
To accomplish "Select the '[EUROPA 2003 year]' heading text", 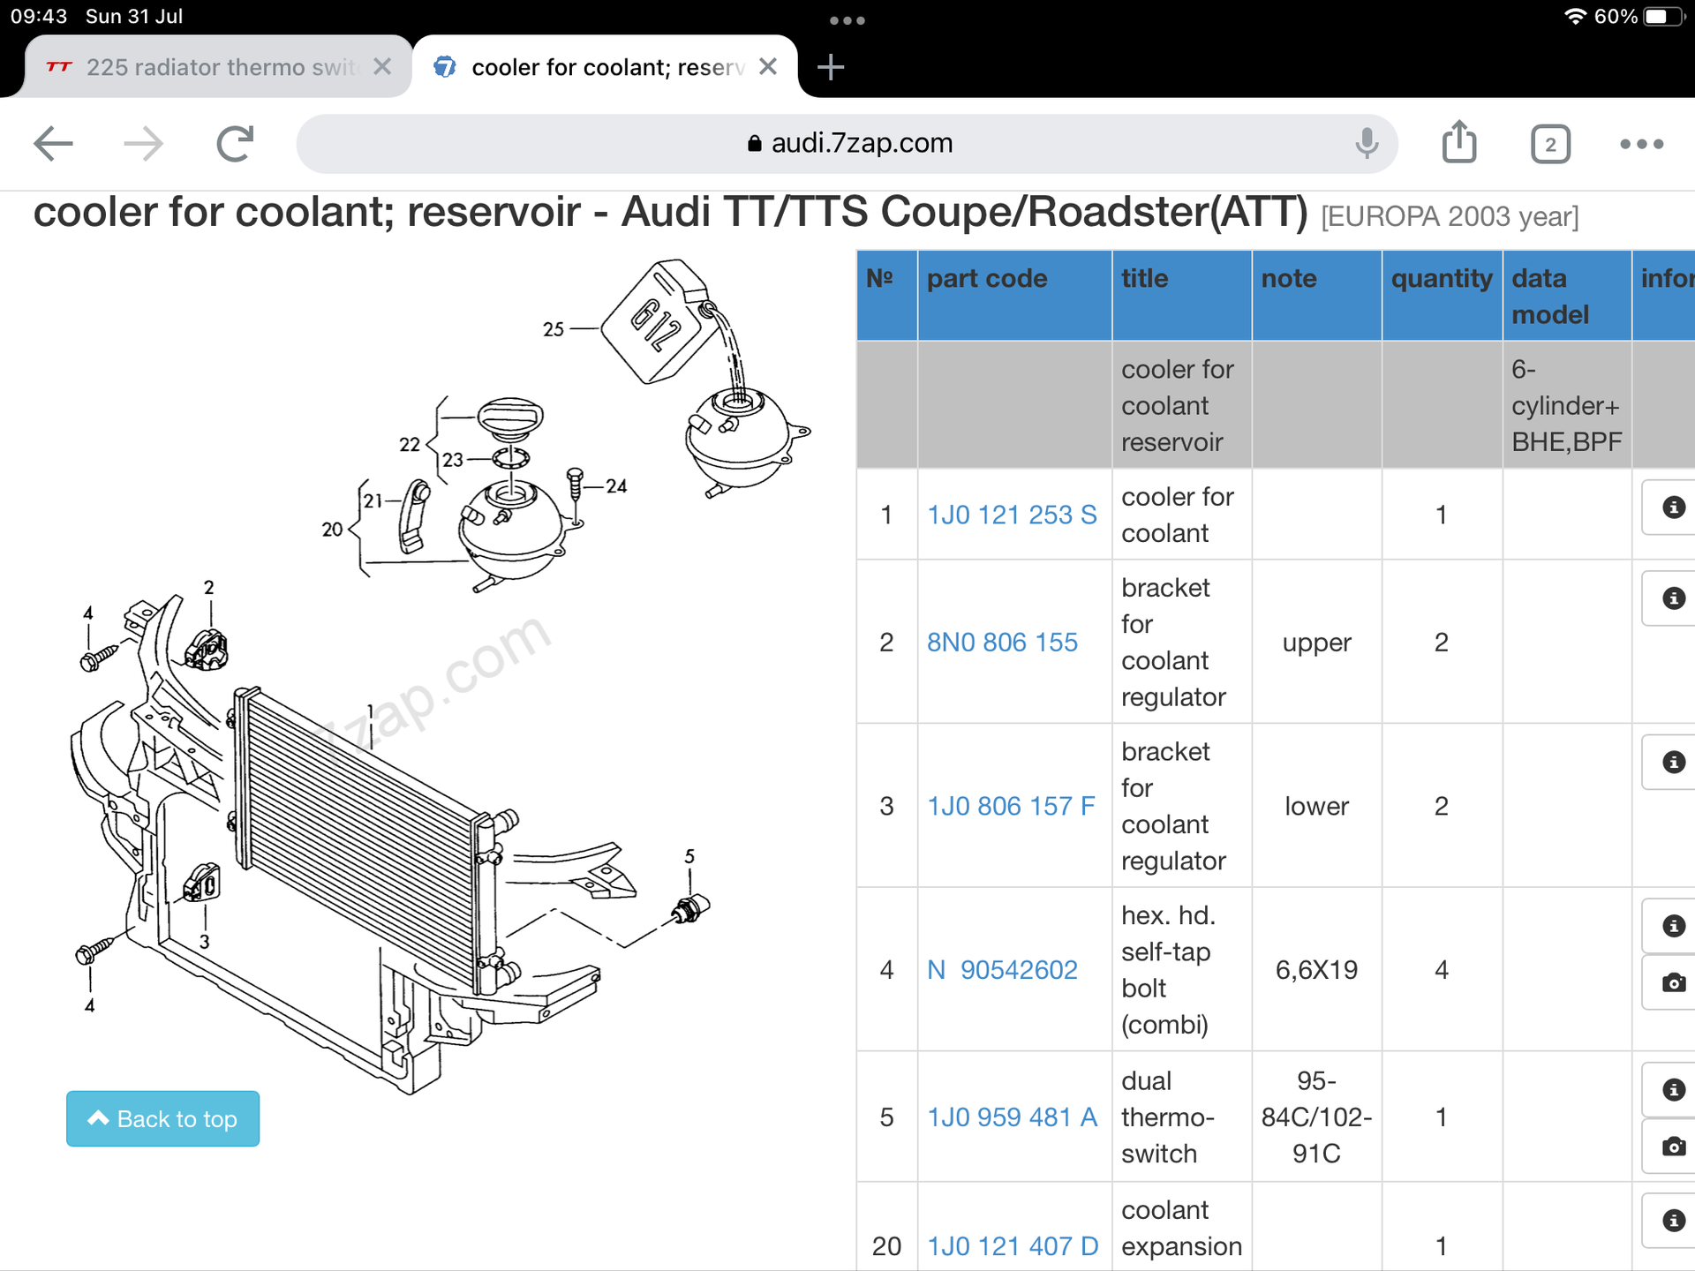I will [1450, 216].
